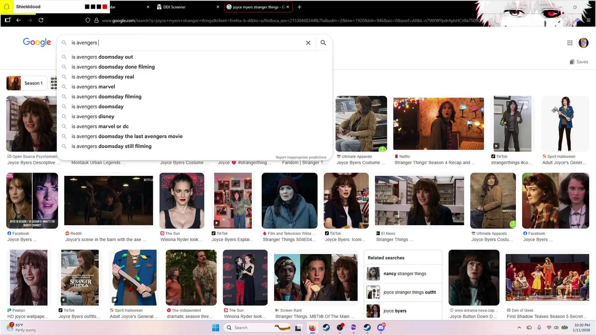Open Film and Television Wikia S04E04 image
The height and width of the screenshot is (335, 596).
(x=290, y=201)
